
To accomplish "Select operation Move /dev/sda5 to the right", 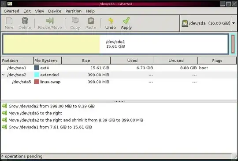I will 35,113.
